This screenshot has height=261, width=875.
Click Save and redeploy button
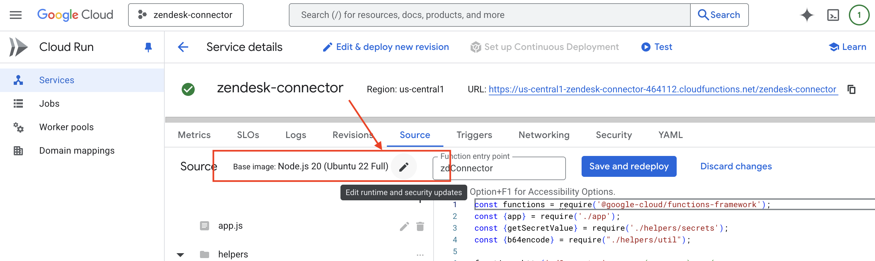click(629, 166)
